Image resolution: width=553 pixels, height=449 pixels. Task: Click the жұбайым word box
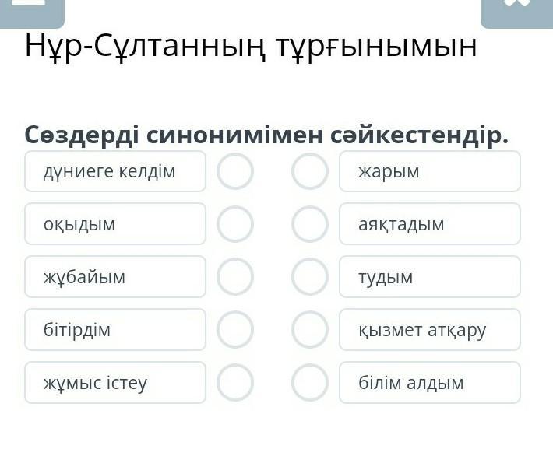[x=115, y=277]
